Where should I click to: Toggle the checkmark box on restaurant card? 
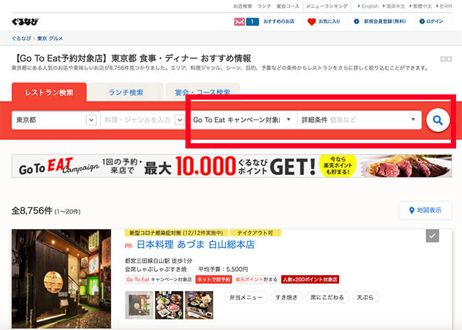432,236
